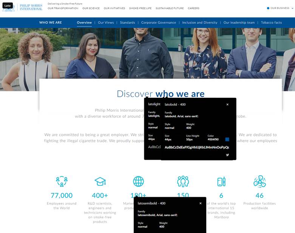Click the smoke-free device icon above 6
Image resolution: width=295 pixels, height=233 pixels.
(221, 182)
